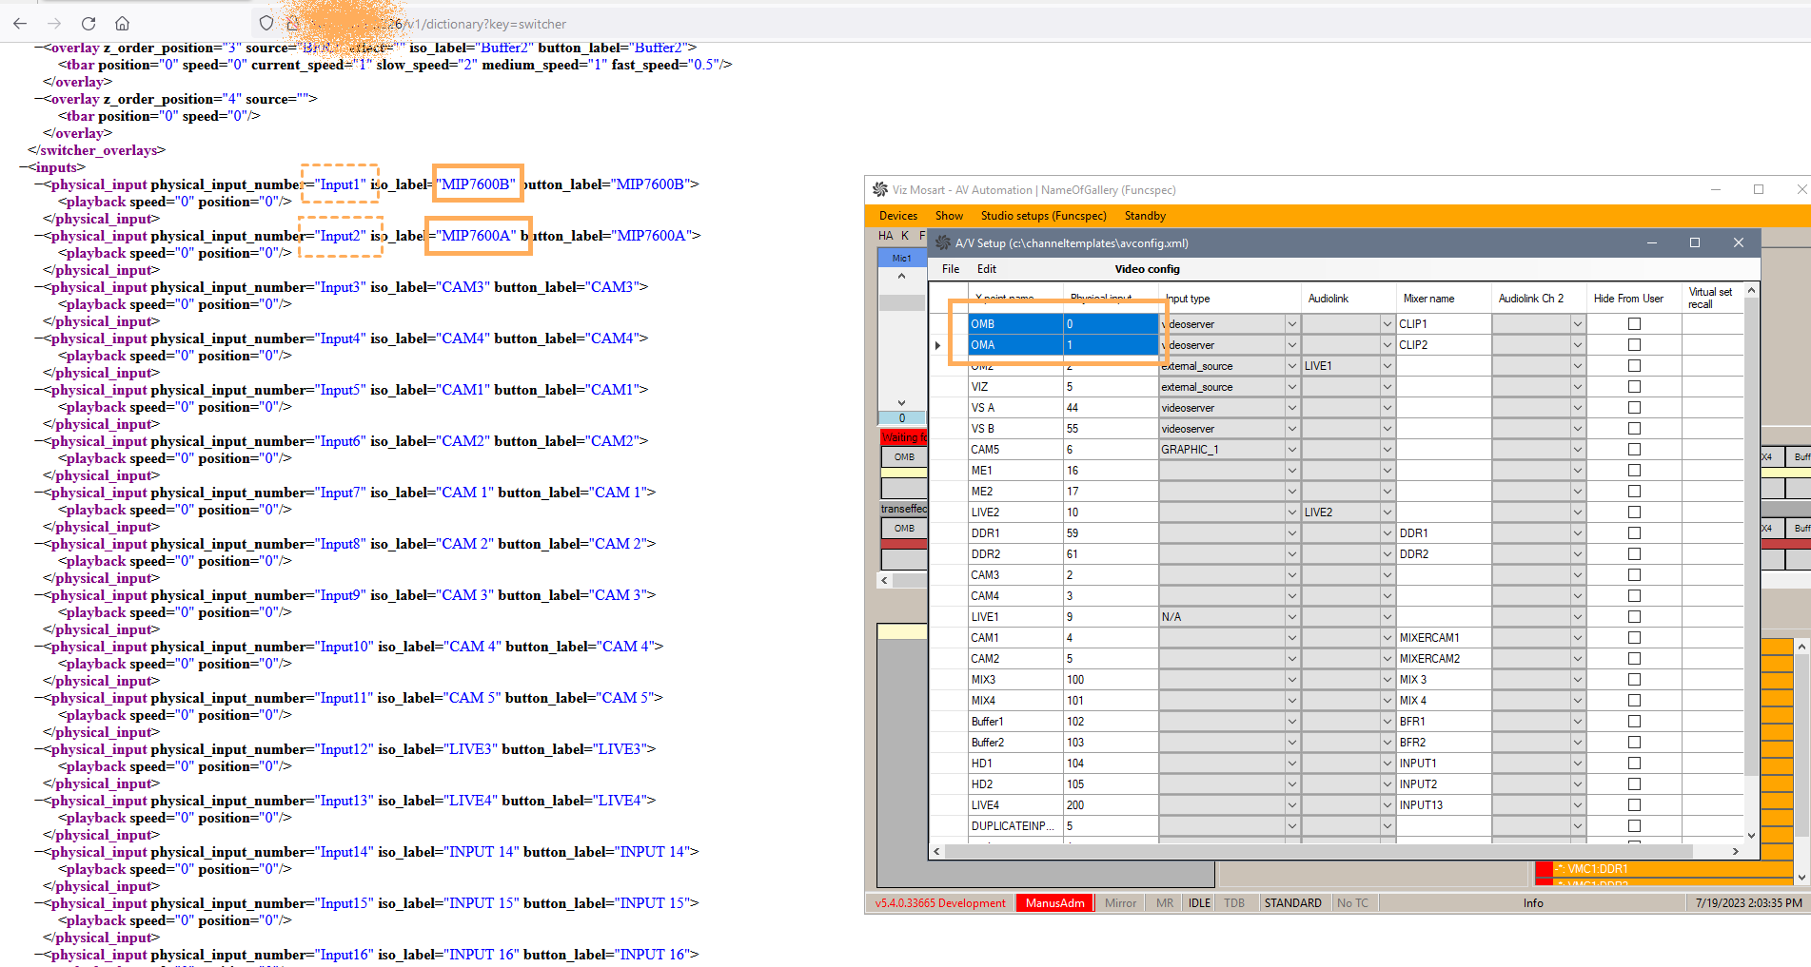Click physical input cell with value 44
Image resolution: width=1811 pixels, height=967 pixels.
click(1111, 408)
